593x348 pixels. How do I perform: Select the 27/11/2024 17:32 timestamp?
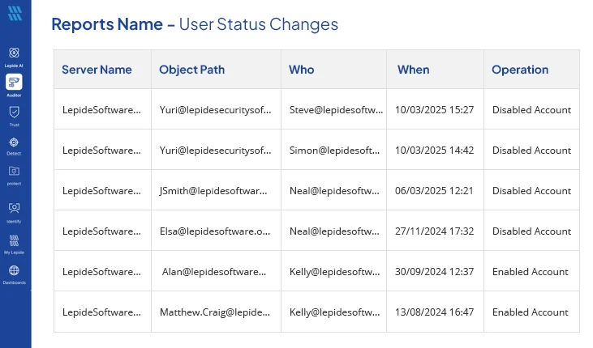[x=435, y=231]
